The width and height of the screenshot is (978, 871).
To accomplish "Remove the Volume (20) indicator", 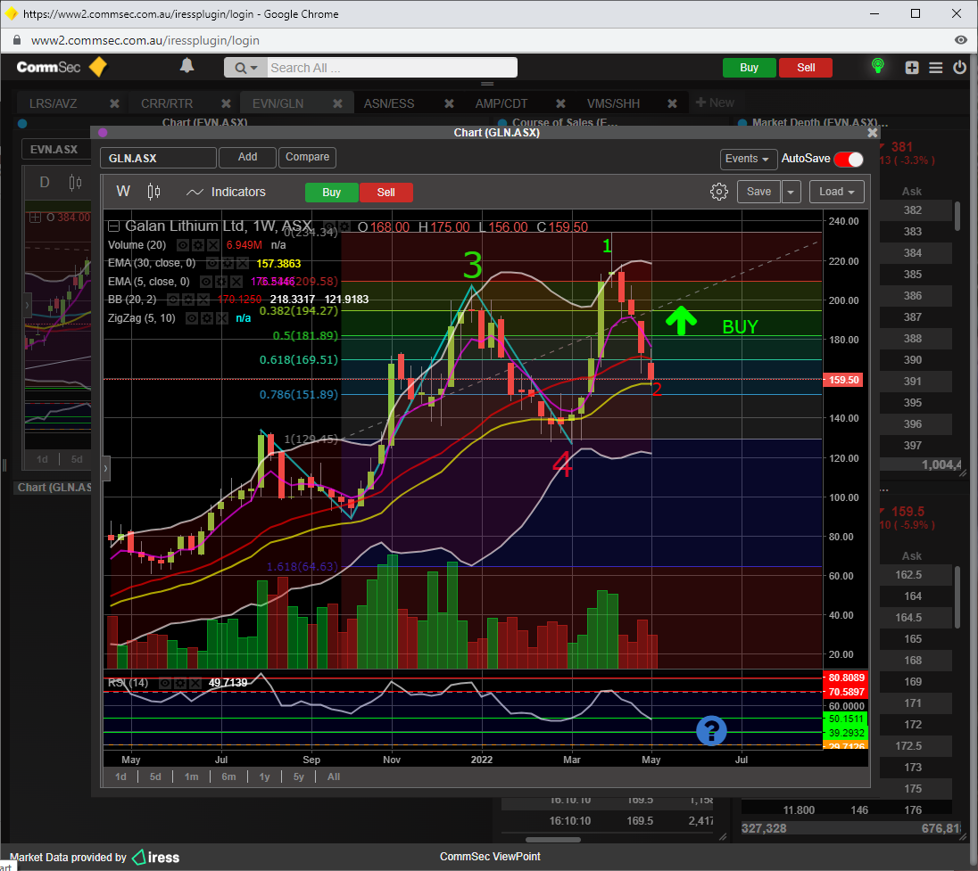I will [x=212, y=245].
